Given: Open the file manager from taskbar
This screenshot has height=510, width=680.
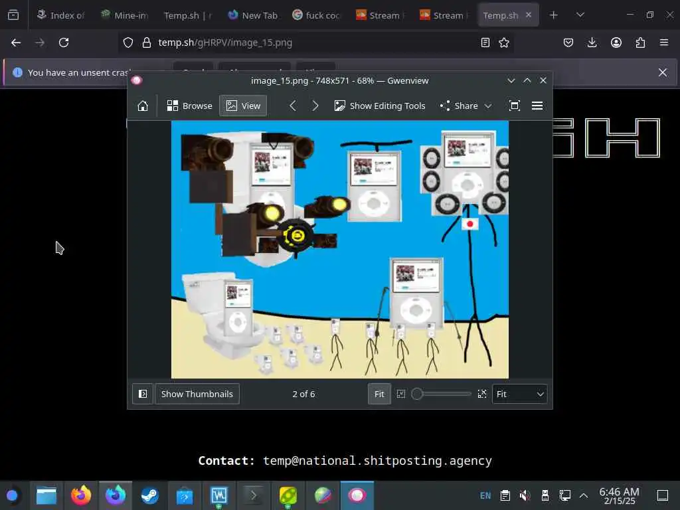Looking at the screenshot, I should tap(46, 495).
